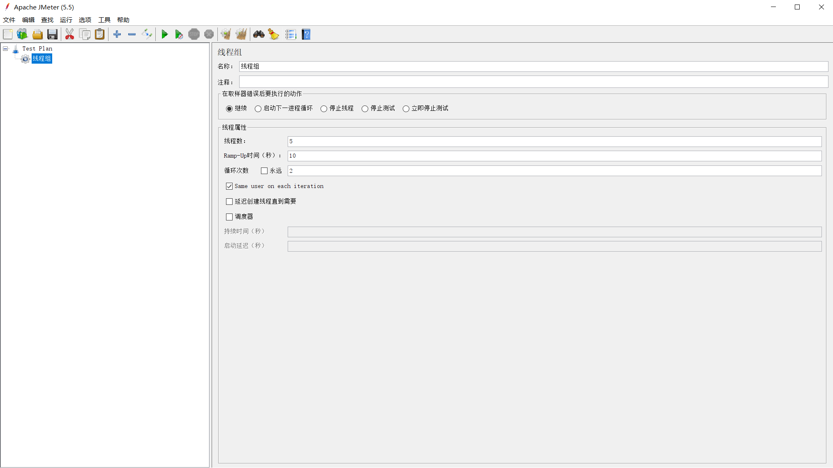Click the New test plan icon
Screen dimensions: 833x468
(x=8, y=34)
